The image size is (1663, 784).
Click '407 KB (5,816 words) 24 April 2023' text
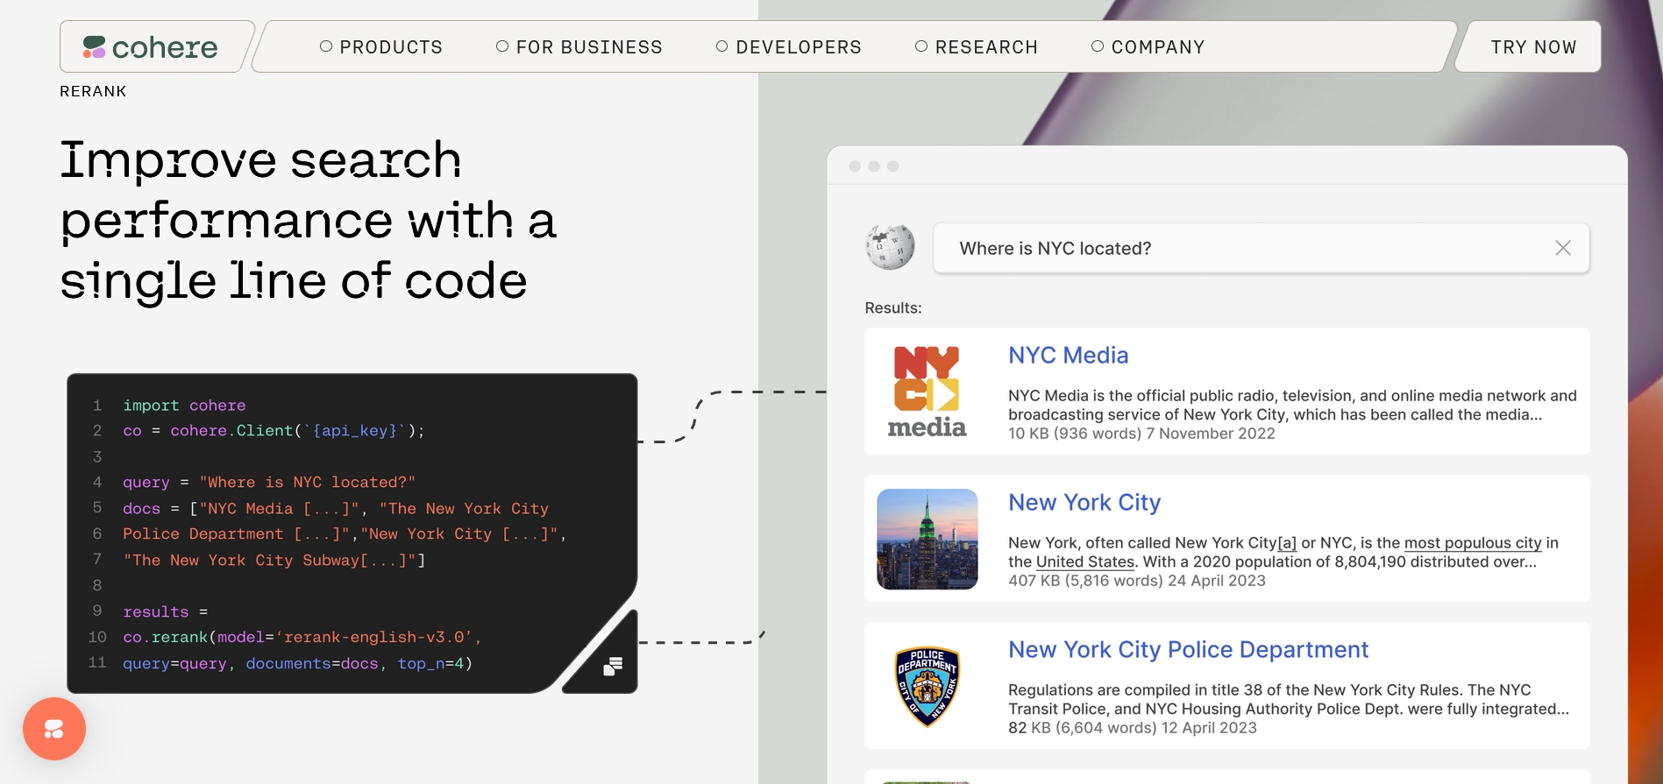[1137, 581]
